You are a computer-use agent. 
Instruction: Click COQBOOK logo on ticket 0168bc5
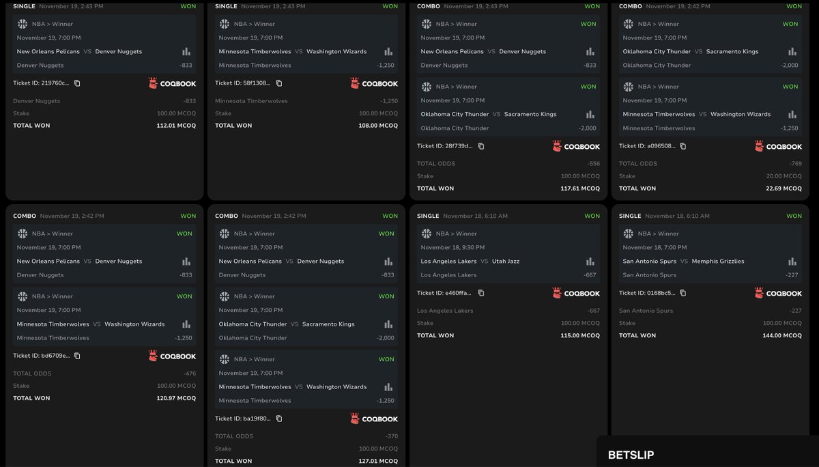pos(778,293)
